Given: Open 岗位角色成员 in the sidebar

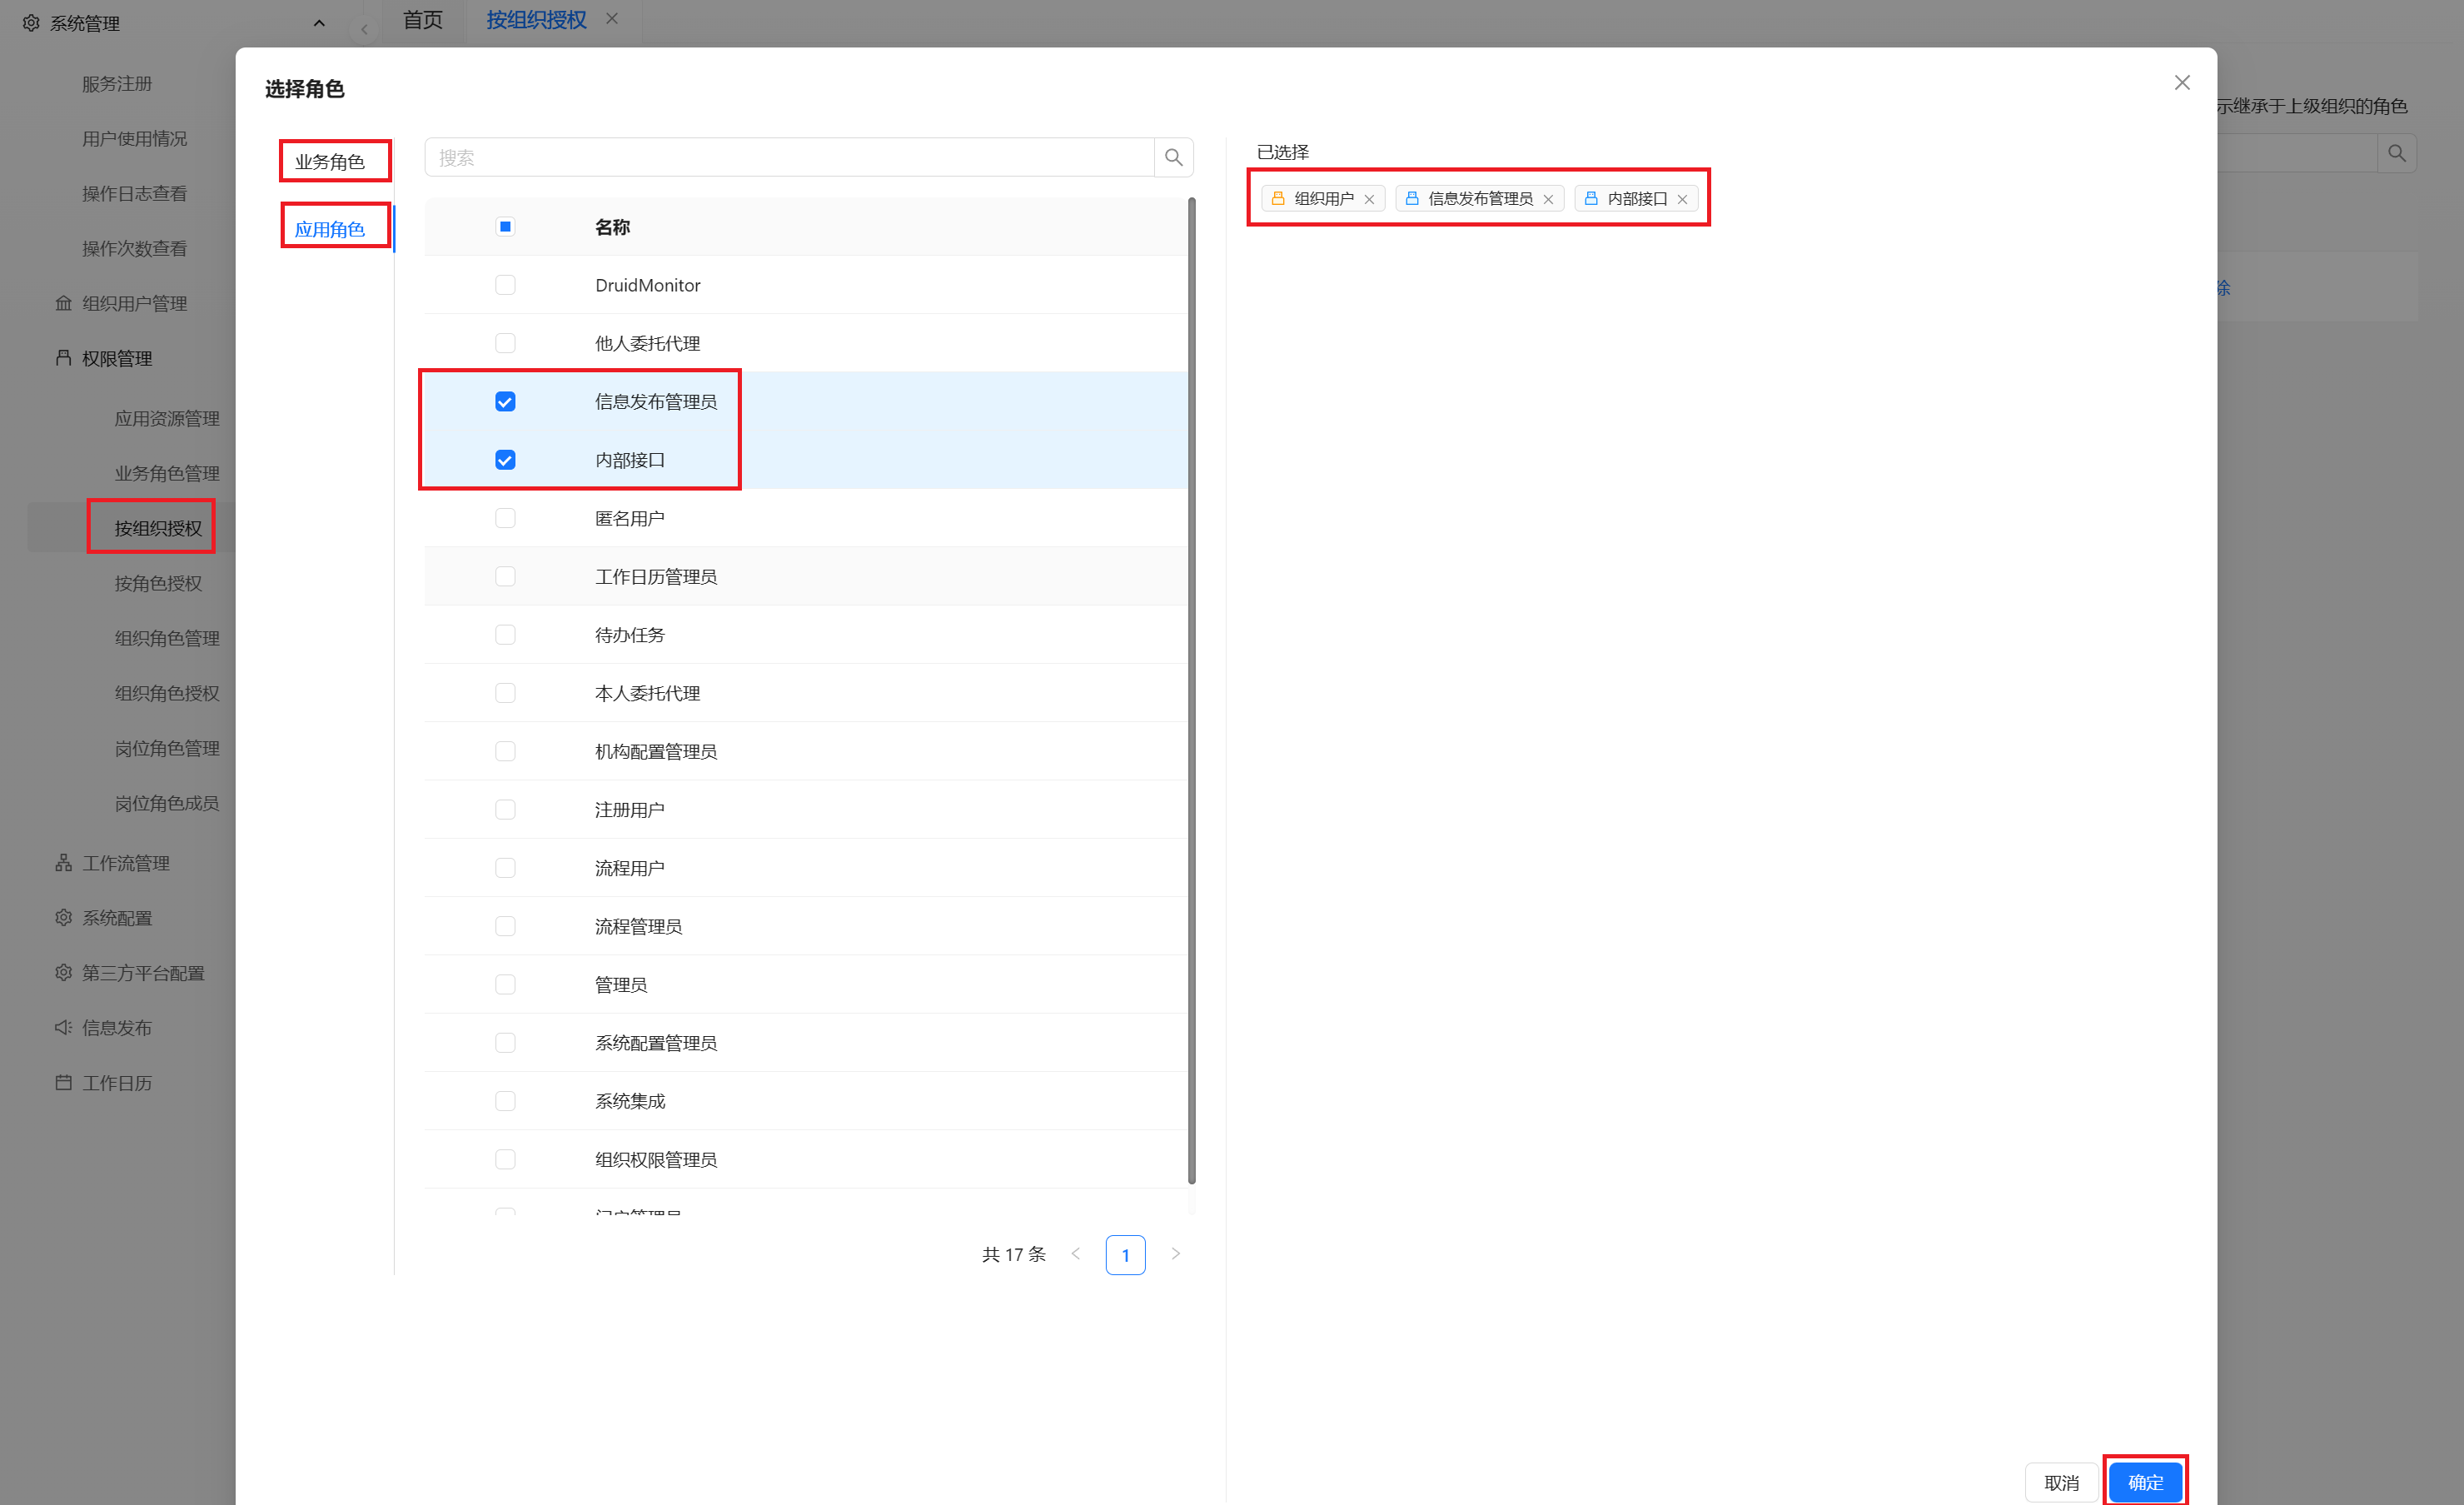Looking at the screenshot, I should (x=167, y=803).
